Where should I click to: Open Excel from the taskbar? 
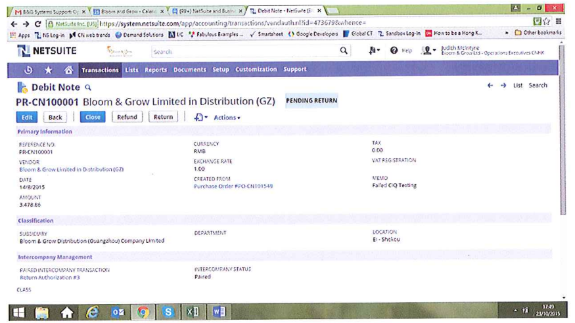coord(193,312)
